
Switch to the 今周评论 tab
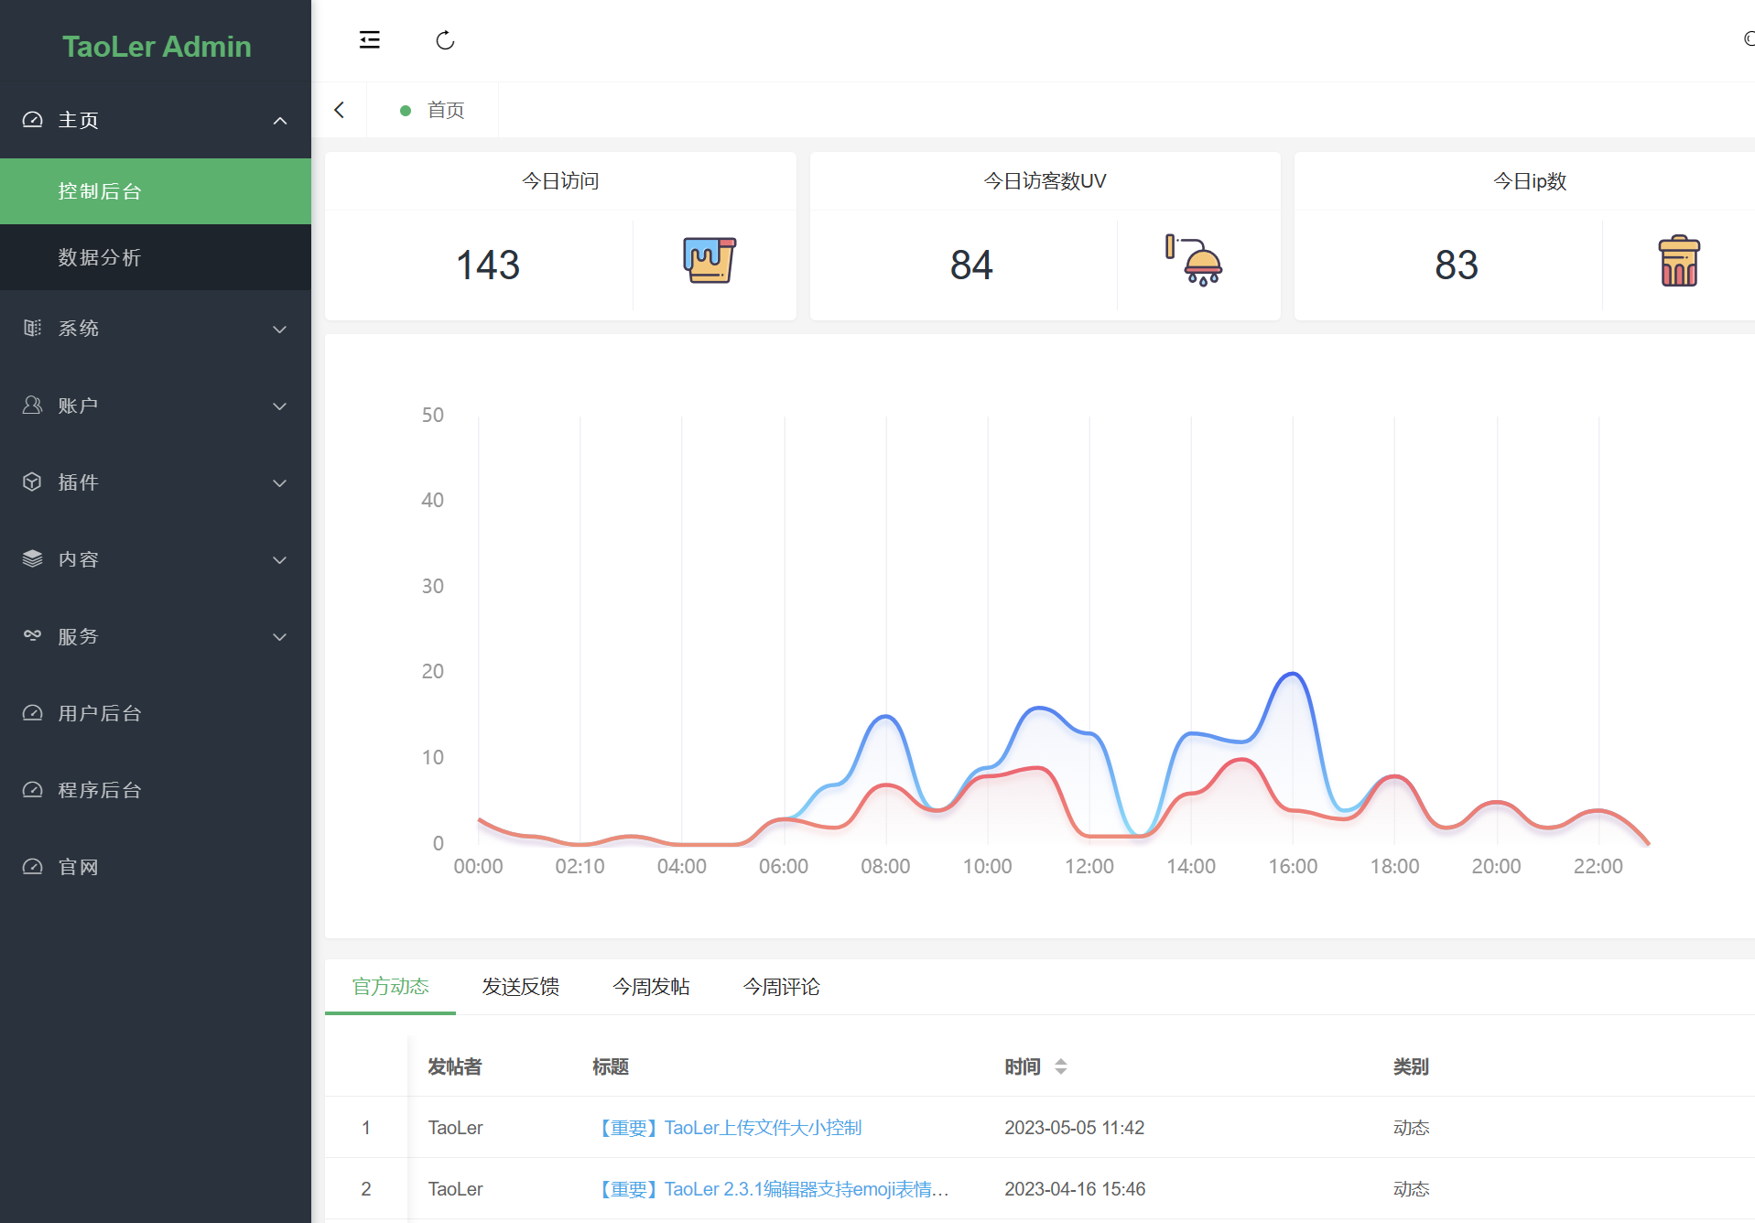(x=782, y=987)
